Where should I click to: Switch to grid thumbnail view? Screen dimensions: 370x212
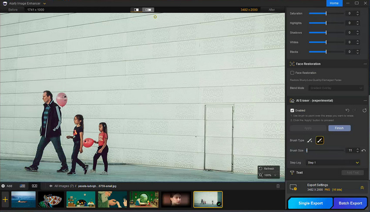pyautogui.click(x=22, y=186)
